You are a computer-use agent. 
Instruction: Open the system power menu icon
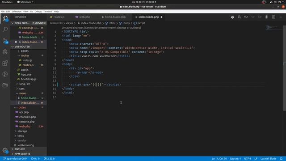point(279,2)
